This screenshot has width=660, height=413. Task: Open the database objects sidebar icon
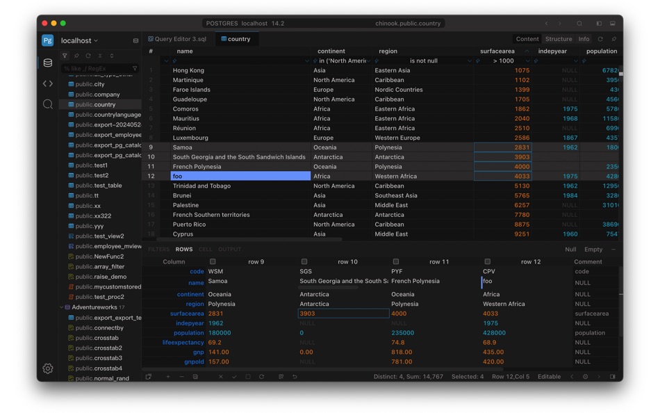pos(47,63)
